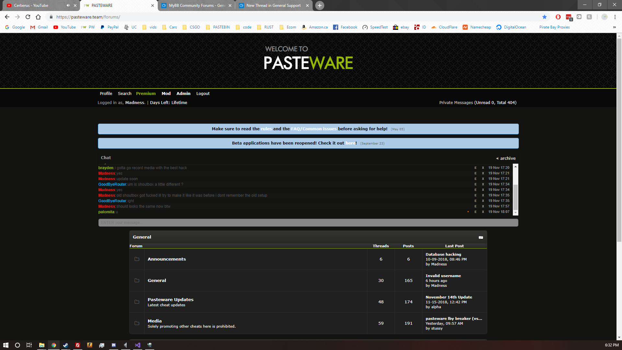Collapse the General forum category
622x350 pixels.
[481, 238]
